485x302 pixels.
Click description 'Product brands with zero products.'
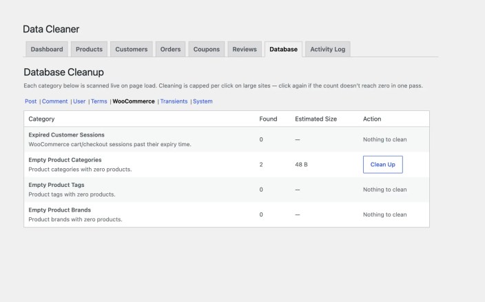tap(76, 219)
